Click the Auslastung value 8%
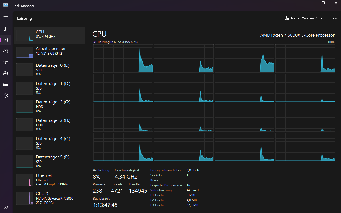 click(97, 177)
